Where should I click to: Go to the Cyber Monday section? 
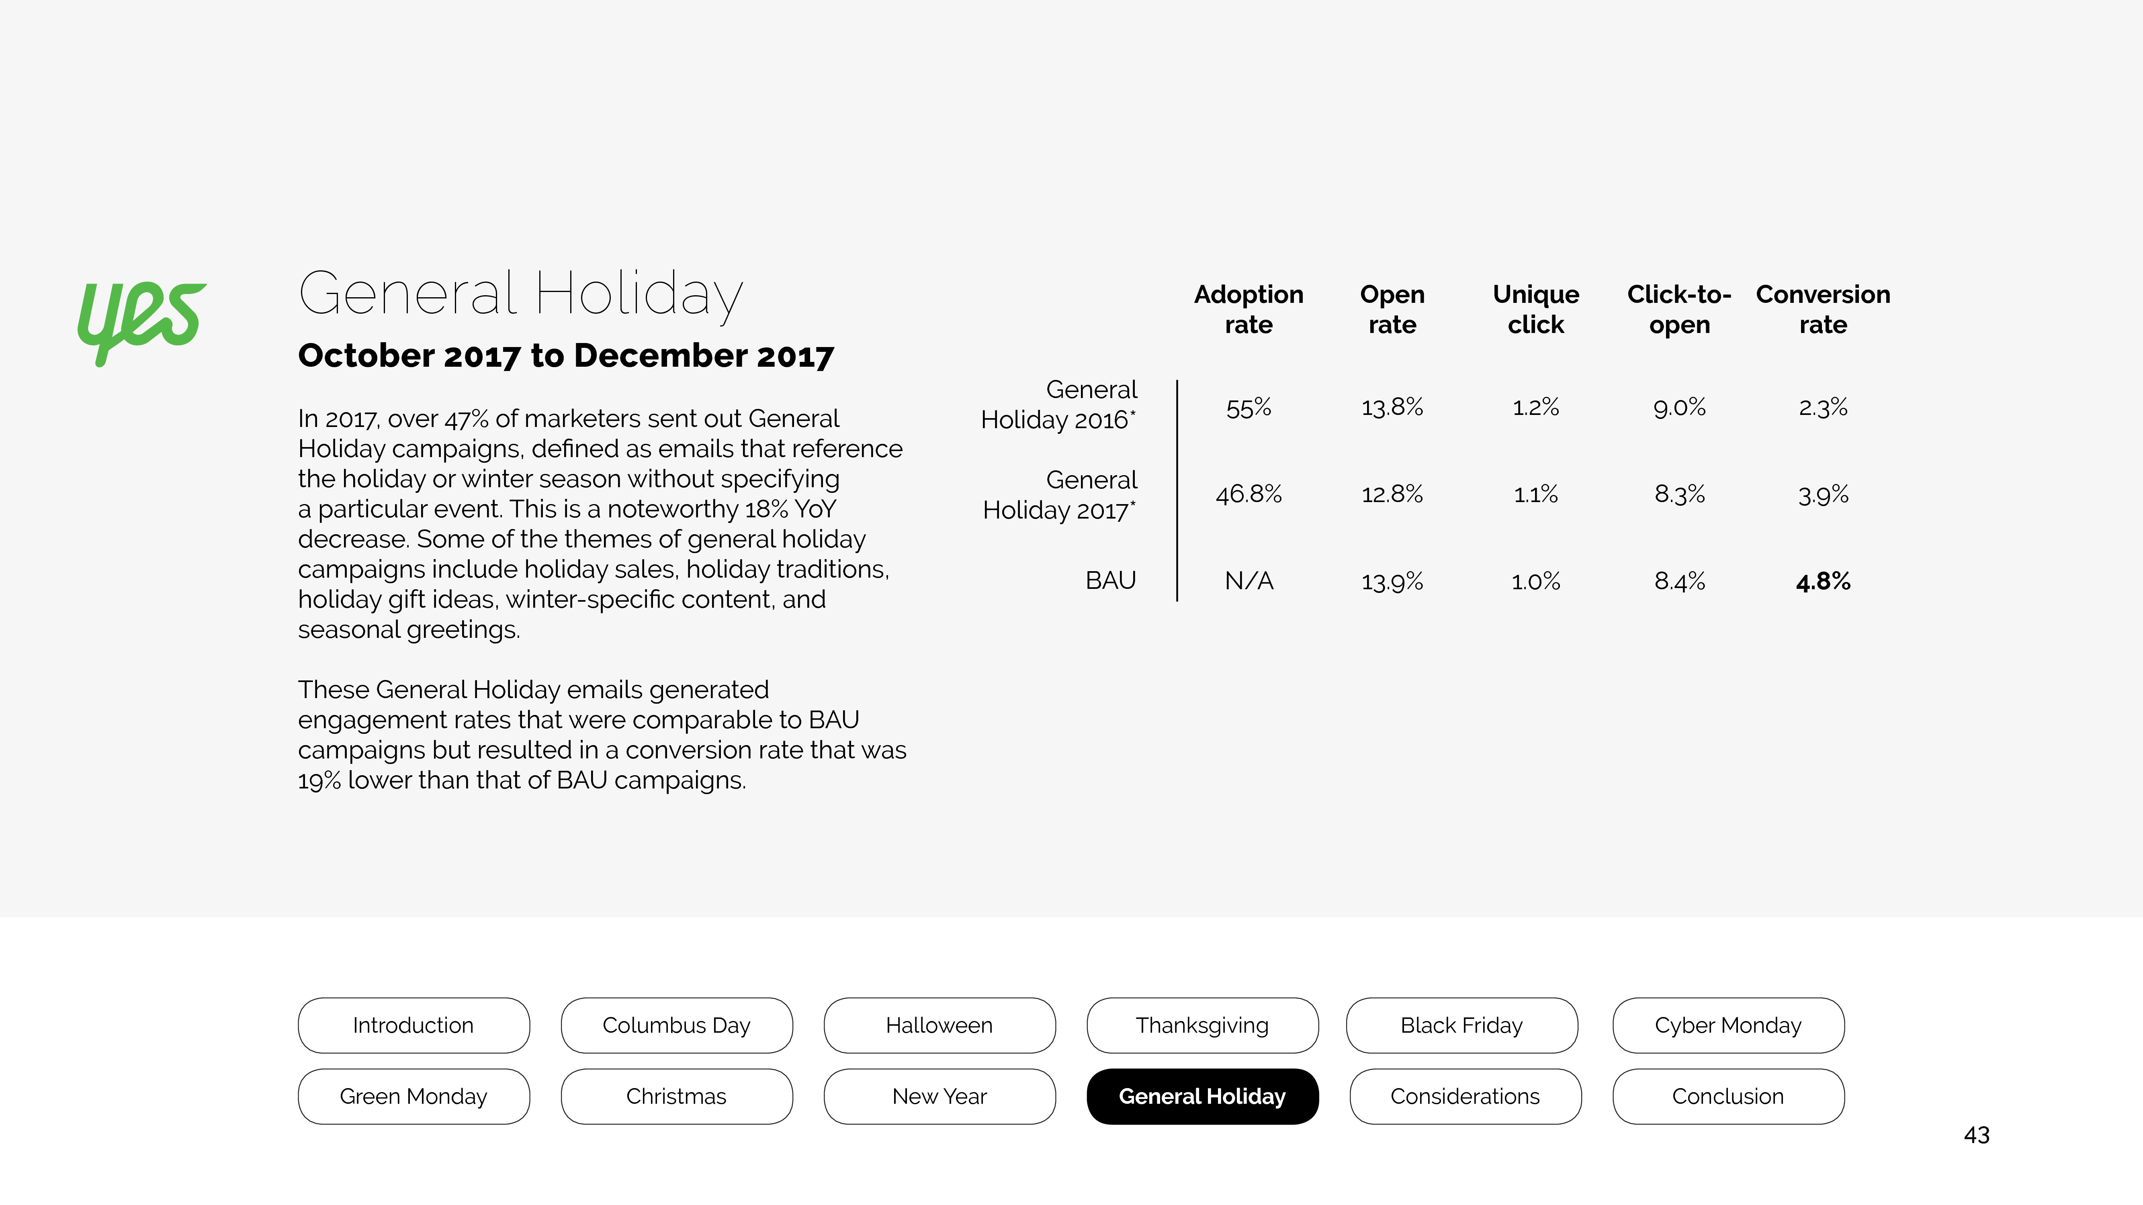click(x=1728, y=1025)
